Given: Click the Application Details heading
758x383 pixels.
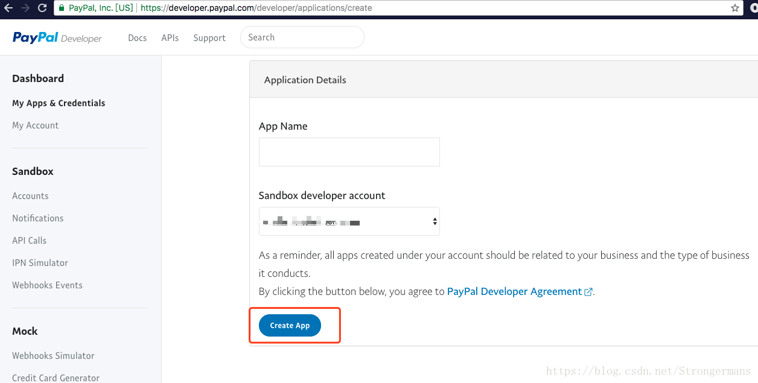Looking at the screenshot, I should coord(305,80).
